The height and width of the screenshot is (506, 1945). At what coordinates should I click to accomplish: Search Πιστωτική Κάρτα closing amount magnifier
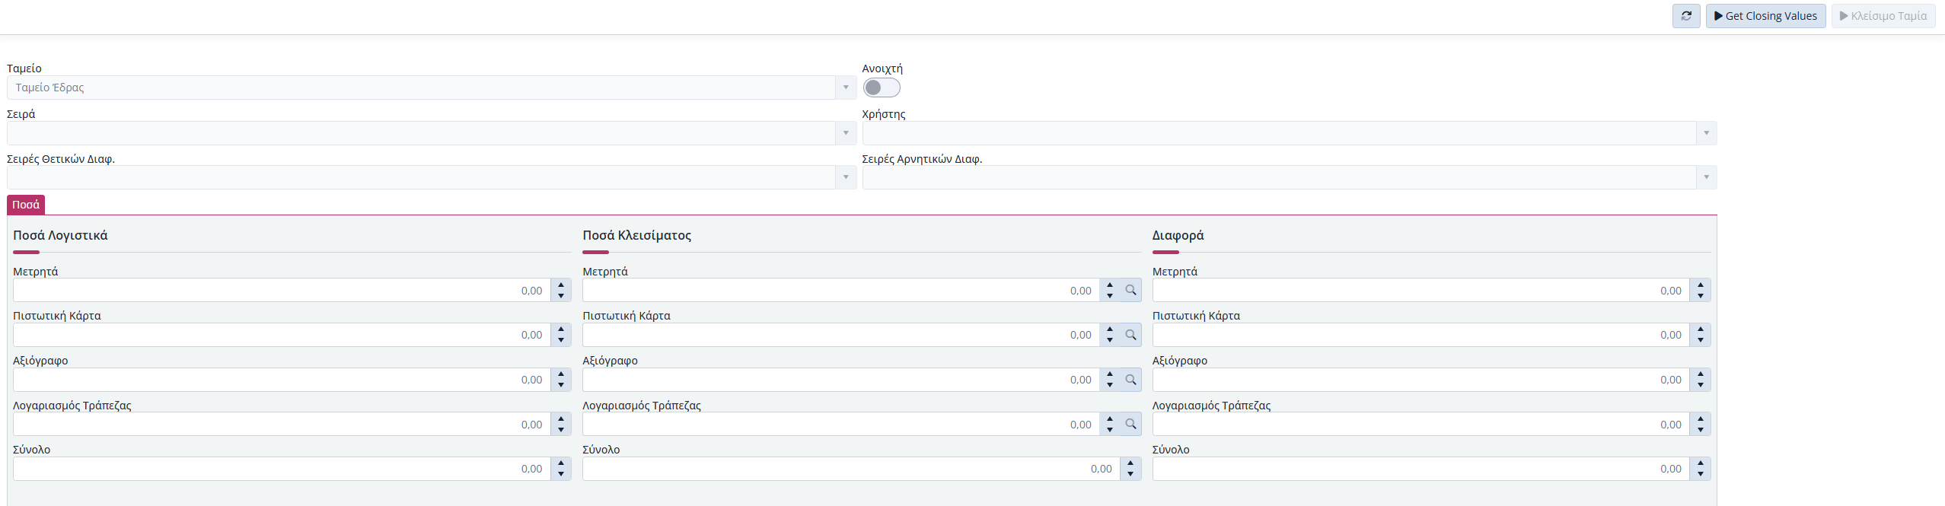click(x=1130, y=335)
